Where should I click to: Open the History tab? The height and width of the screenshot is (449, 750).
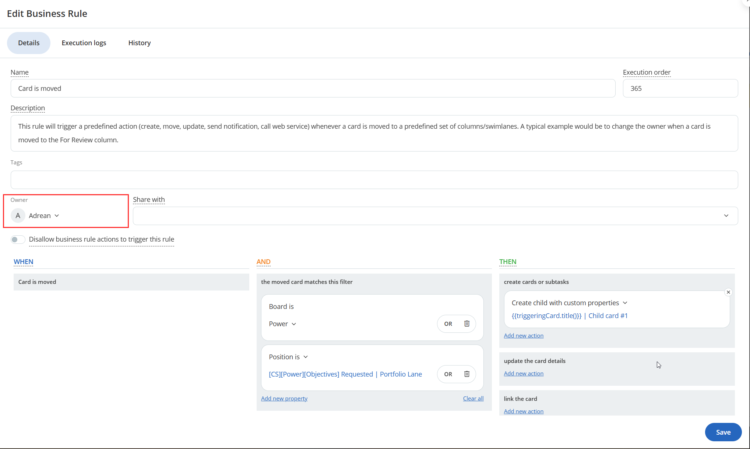tap(139, 43)
